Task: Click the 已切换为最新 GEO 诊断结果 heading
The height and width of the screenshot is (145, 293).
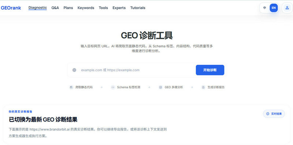Action: click(43, 119)
